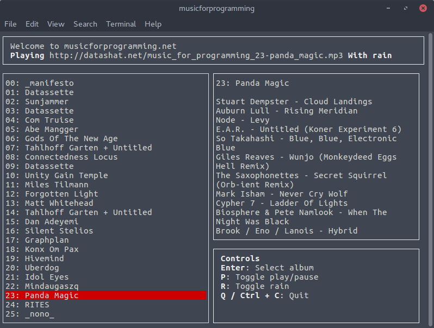Click the terminal vertical scrollbar
The height and width of the screenshot is (328, 434).
click(x=430, y=180)
